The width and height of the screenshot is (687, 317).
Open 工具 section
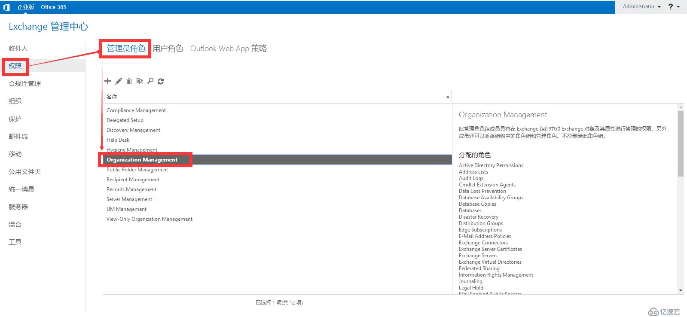[15, 242]
